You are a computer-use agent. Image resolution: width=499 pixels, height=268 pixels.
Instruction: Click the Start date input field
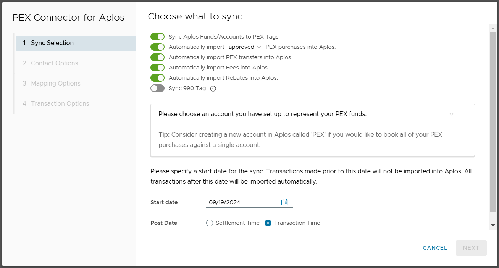[x=242, y=202]
